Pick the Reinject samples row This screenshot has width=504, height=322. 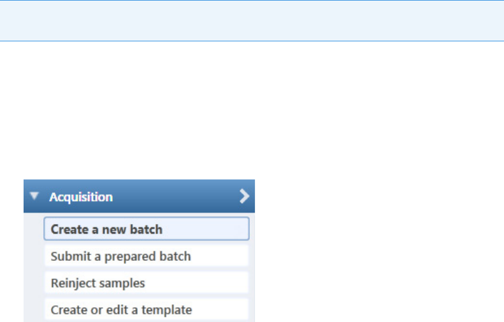pos(147,283)
